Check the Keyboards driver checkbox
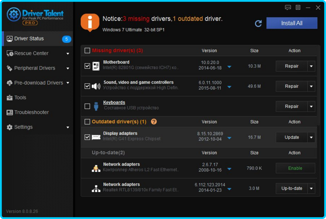This screenshot has width=326, height=219. coord(87,106)
